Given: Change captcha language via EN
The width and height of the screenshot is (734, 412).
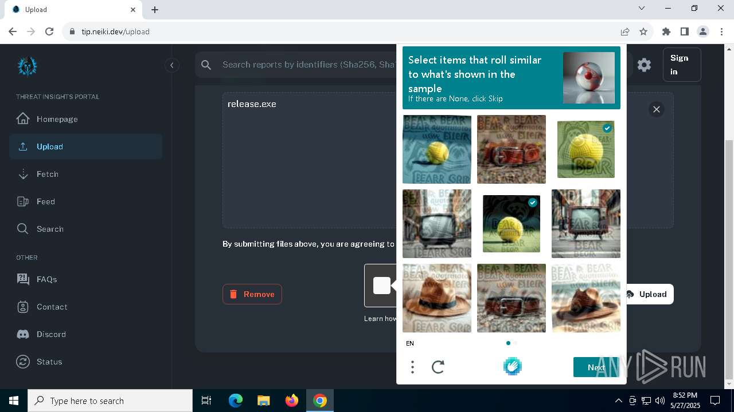Looking at the screenshot, I should (x=410, y=343).
